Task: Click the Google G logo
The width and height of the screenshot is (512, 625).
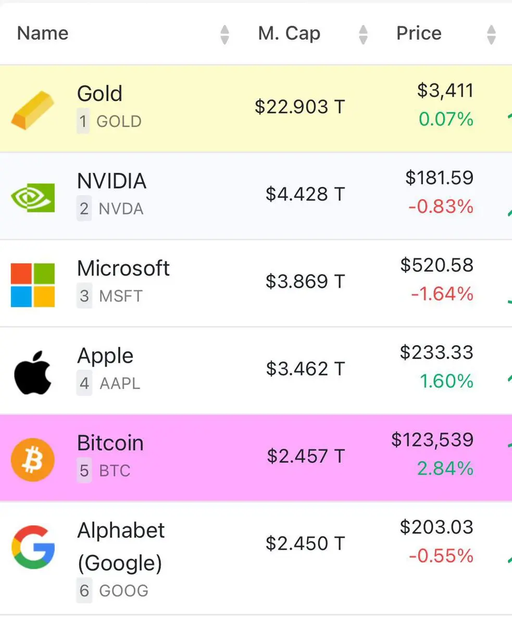Action: point(32,547)
